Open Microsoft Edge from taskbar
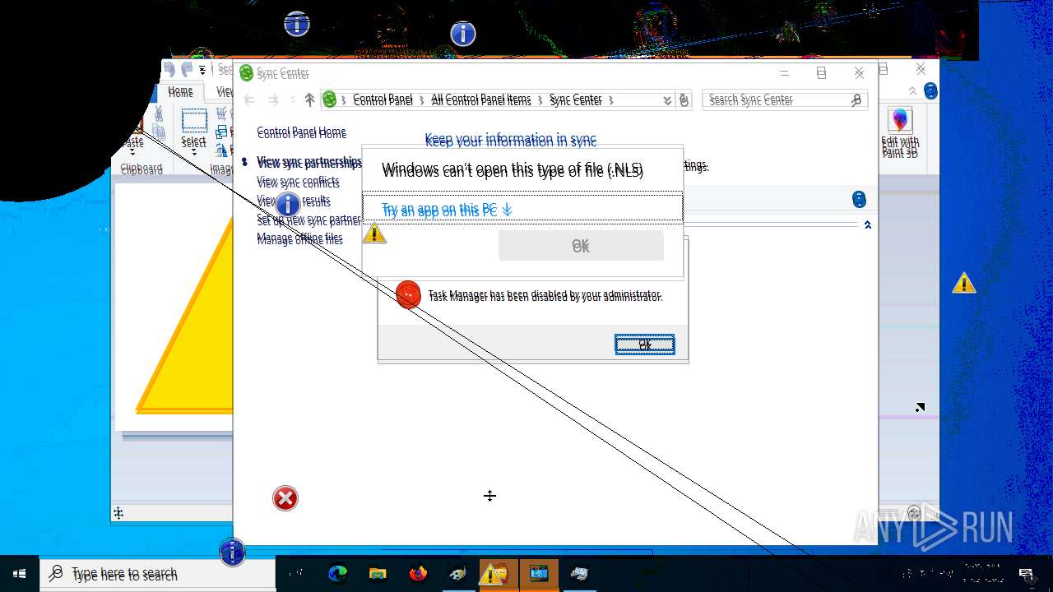The image size is (1053, 592). pos(338,574)
